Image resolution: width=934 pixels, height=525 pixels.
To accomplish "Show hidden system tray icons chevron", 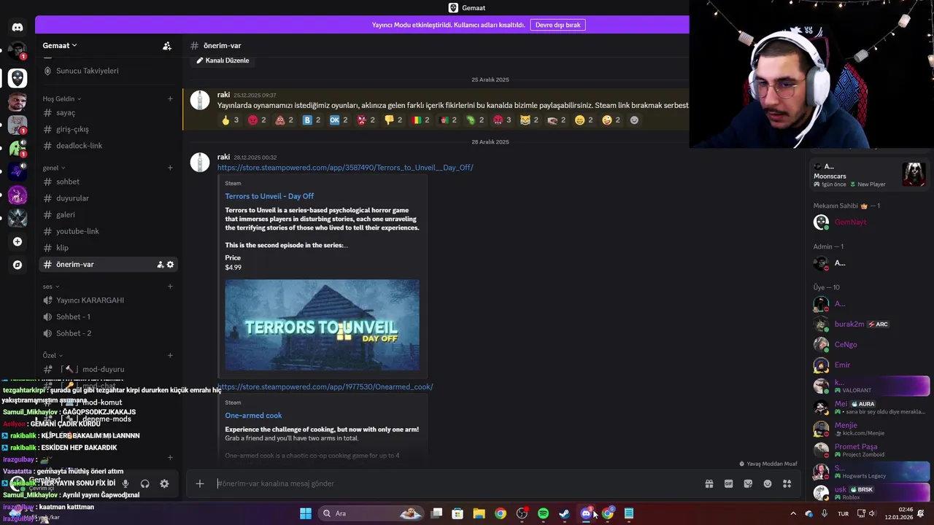I will (x=793, y=513).
